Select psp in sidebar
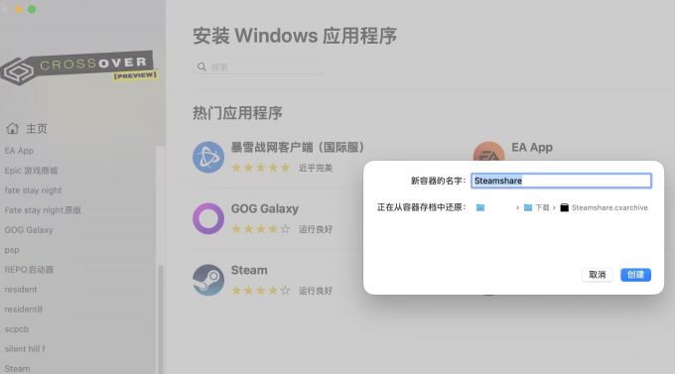Image resolution: width=675 pixels, height=374 pixels. 12,250
